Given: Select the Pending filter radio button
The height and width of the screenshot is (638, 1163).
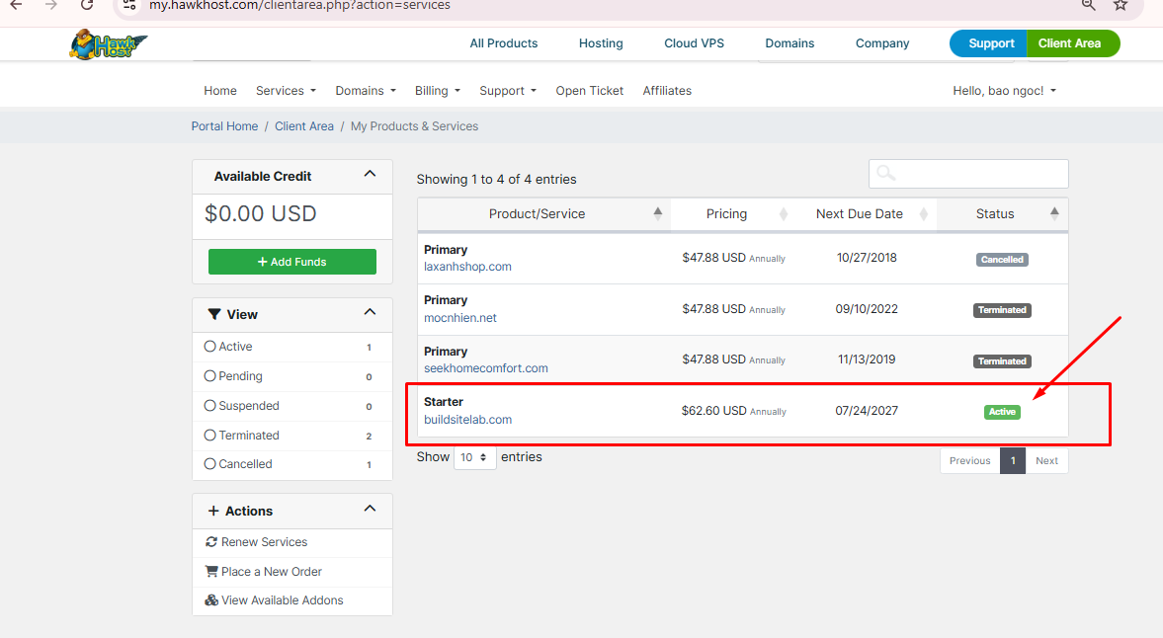Looking at the screenshot, I should pos(209,375).
